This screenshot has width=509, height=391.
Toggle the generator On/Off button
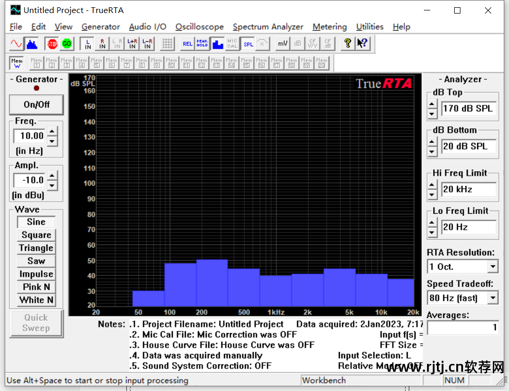tap(37, 105)
